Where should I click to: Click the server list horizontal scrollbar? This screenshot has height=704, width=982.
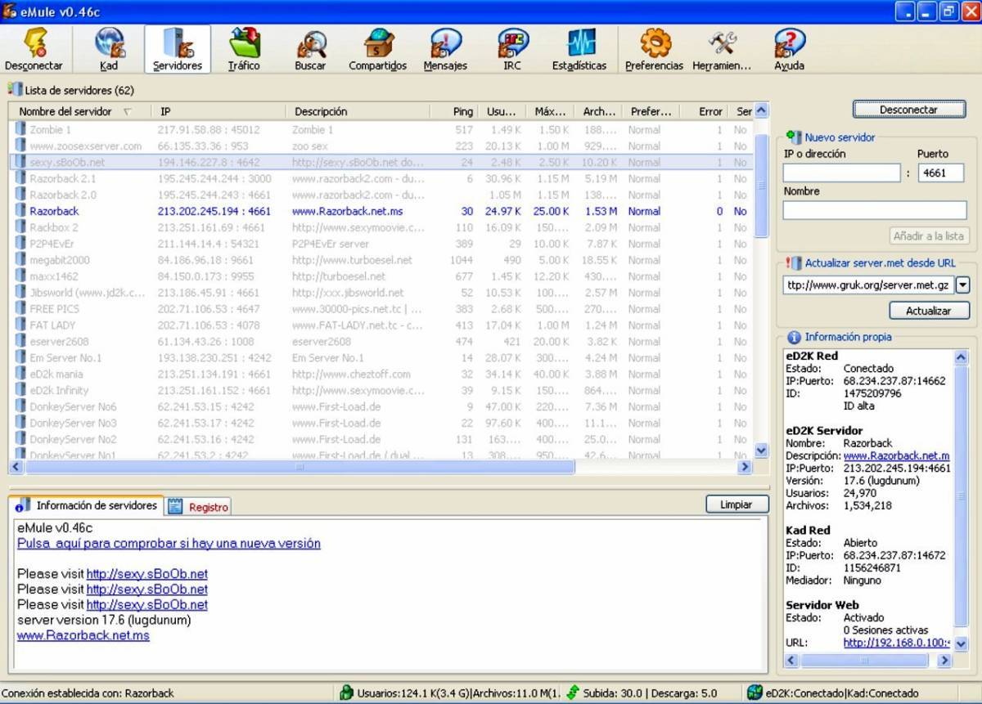(300, 467)
